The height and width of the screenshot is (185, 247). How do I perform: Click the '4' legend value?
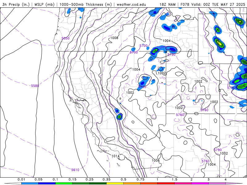tap(226, 179)
